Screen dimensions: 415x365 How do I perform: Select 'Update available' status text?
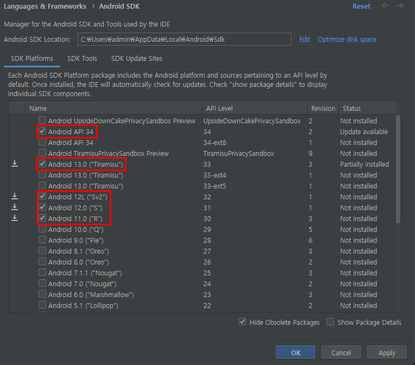364,132
